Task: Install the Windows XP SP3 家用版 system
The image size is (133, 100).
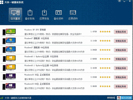Action: click(121, 32)
